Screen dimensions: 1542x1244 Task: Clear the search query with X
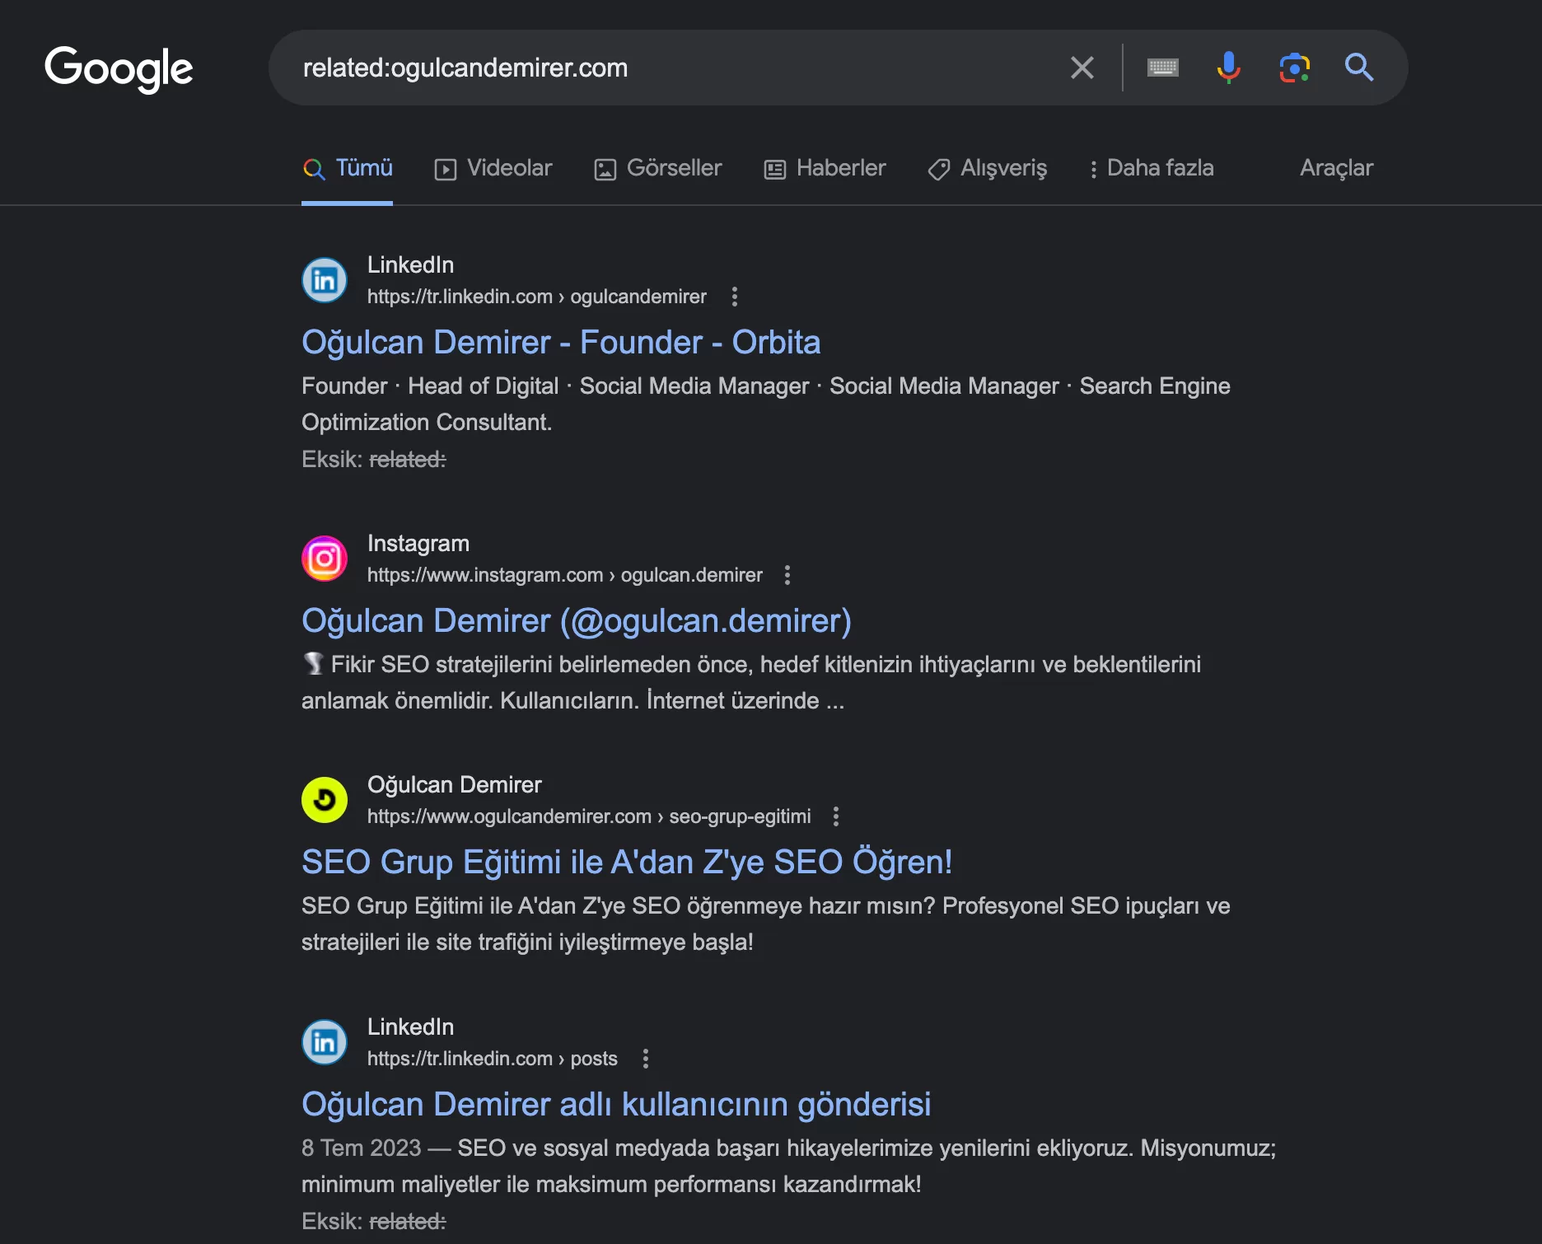[x=1082, y=68]
